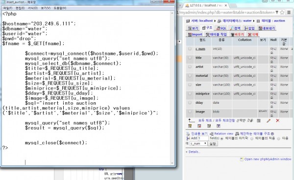Click the 실행 go button
This screenshot has width=294, height=180.
point(213,144)
